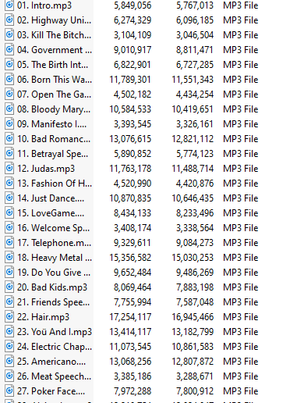Click the size value 11,789,301
Image resolution: width=304 pixels, height=403 pixels.
130,80
